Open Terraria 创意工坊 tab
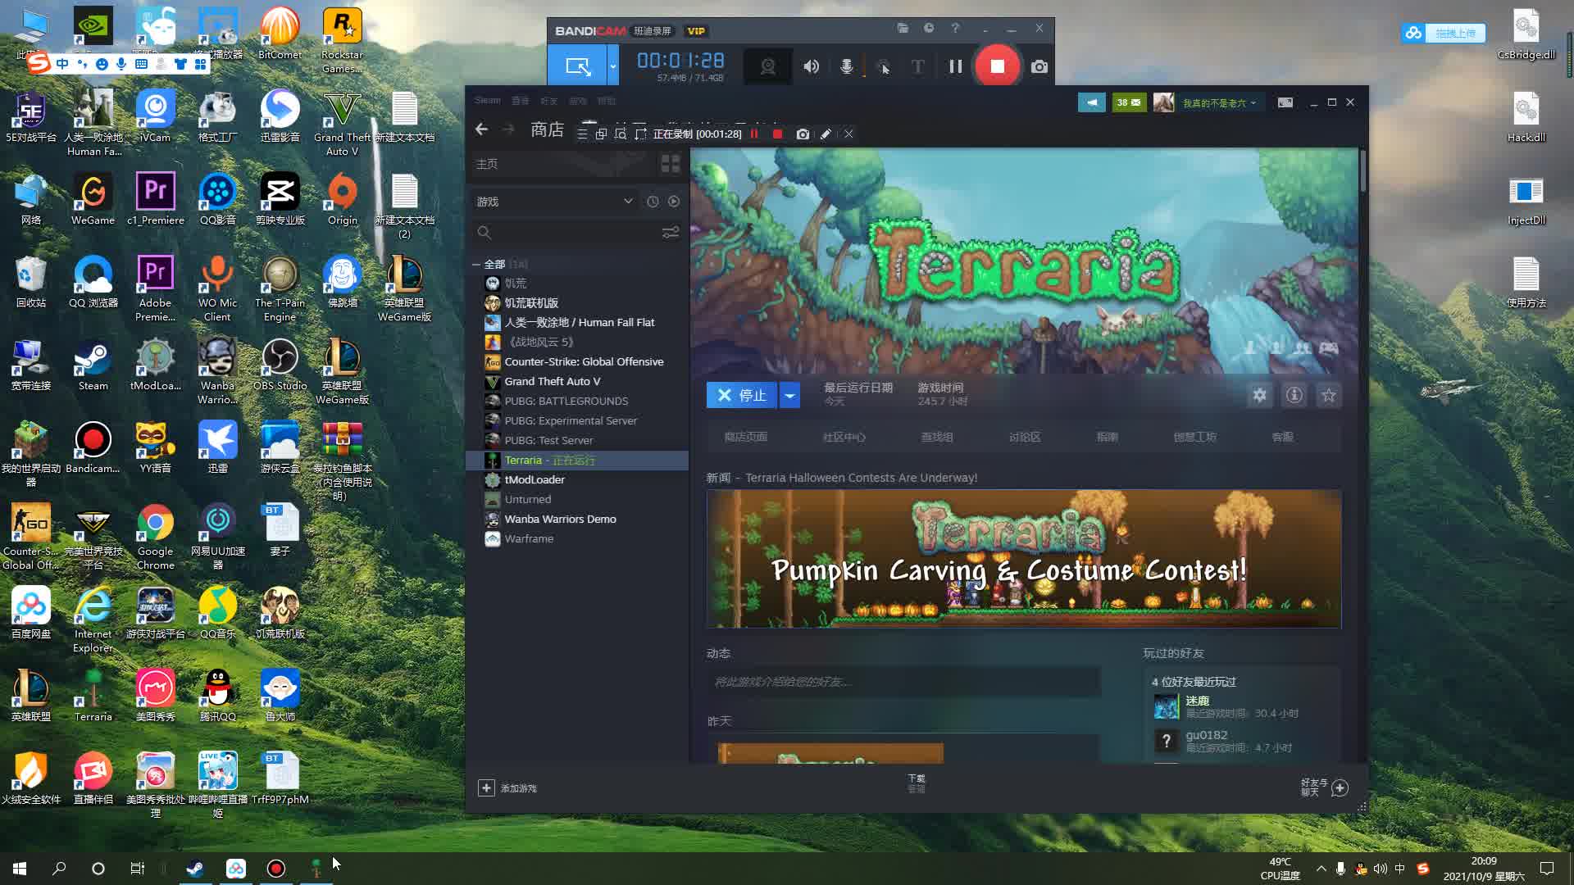 (x=1194, y=438)
